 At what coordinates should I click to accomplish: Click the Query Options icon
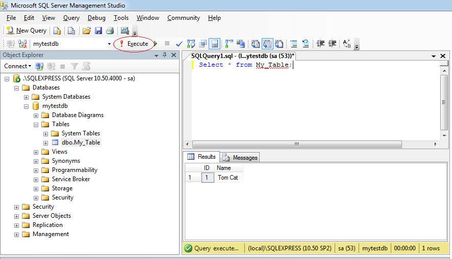click(x=203, y=44)
